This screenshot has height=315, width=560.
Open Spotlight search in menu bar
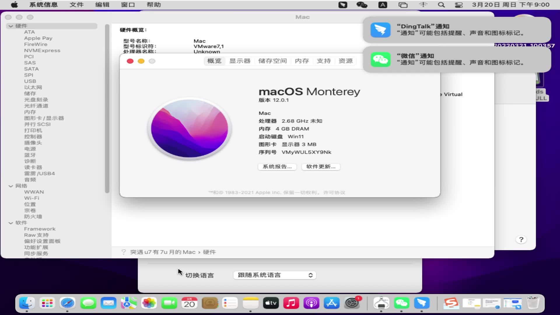coord(441,5)
